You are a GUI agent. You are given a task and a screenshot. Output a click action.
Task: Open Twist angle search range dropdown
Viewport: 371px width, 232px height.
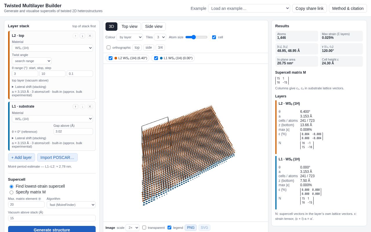[32, 61]
